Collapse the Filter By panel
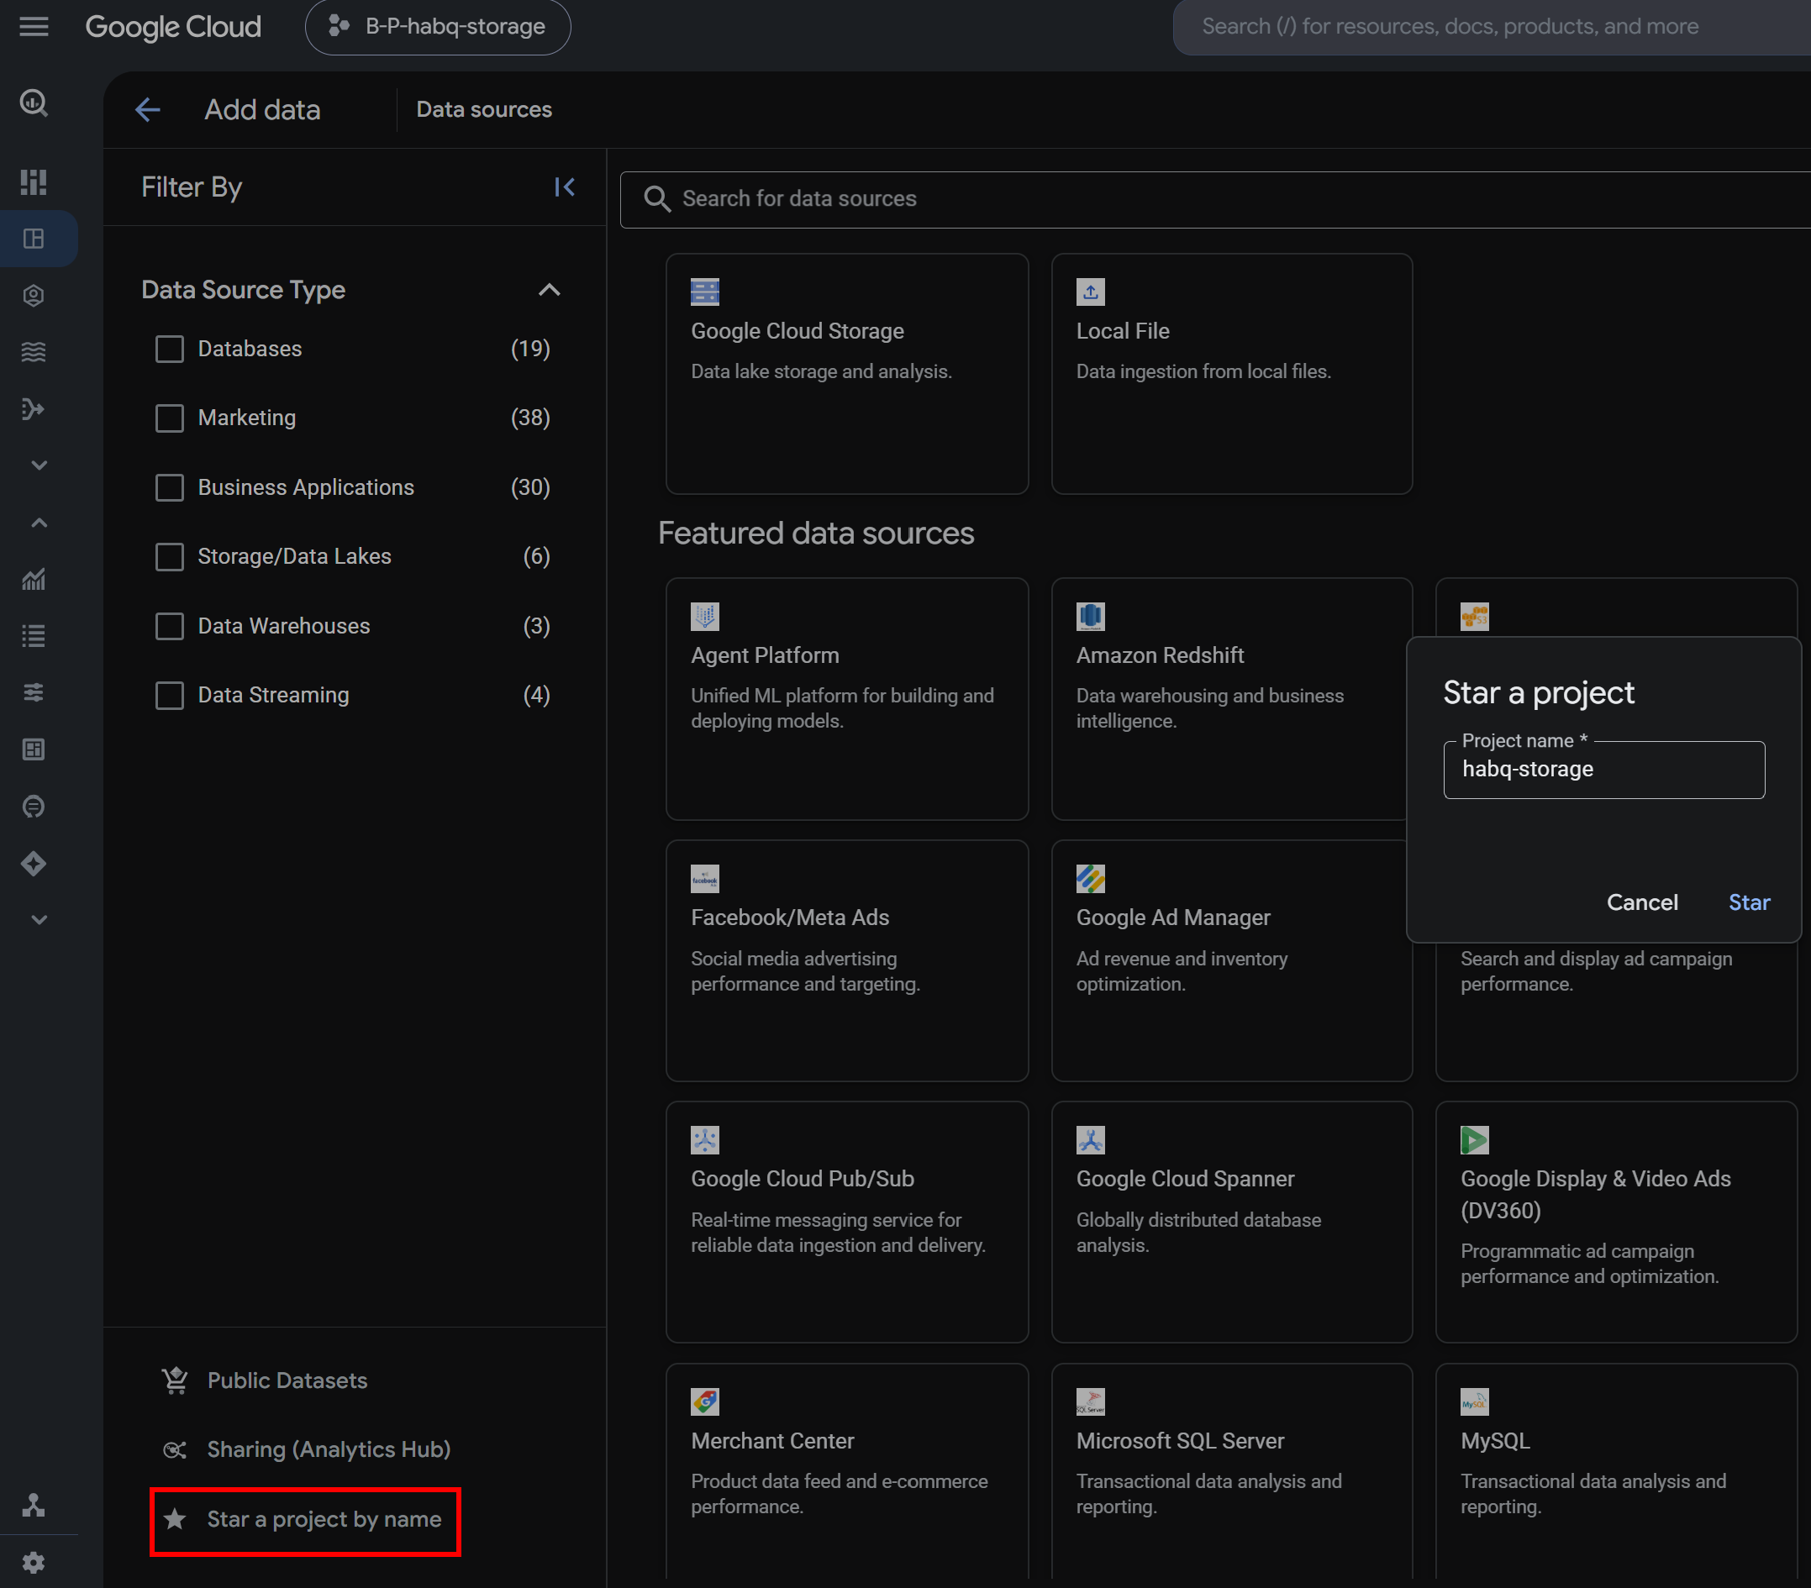This screenshot has width=1811, height=1588. 565,187
